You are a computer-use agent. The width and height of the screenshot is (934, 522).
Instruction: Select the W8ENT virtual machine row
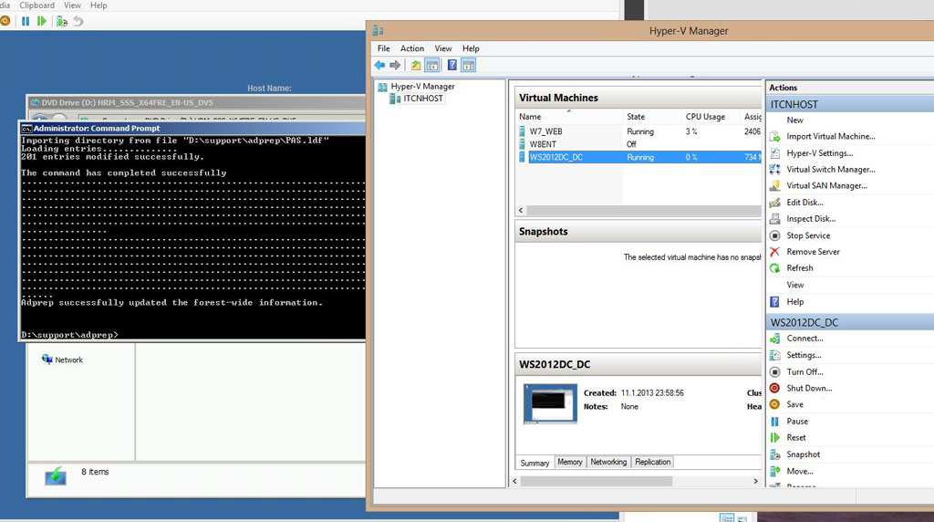click(545, 144)
